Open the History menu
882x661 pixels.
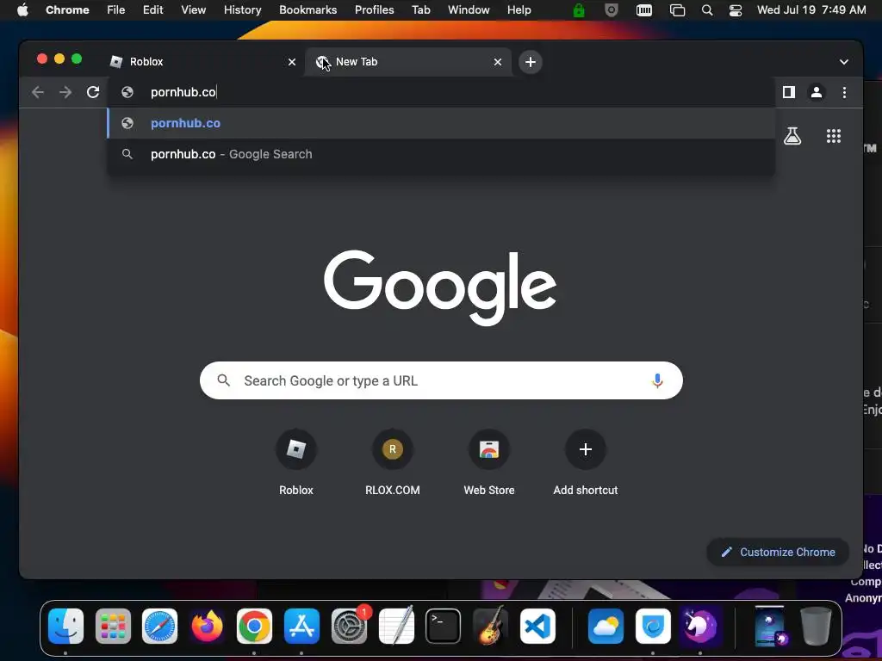click(x=242, y=10)
